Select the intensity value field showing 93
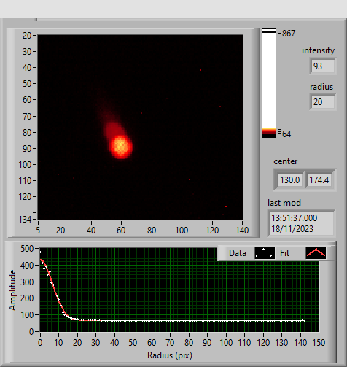Screen dimensions: 347x367 point(323,66)
